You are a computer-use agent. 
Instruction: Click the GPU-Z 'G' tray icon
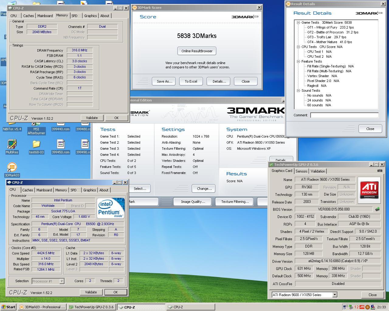coord(373,307)
